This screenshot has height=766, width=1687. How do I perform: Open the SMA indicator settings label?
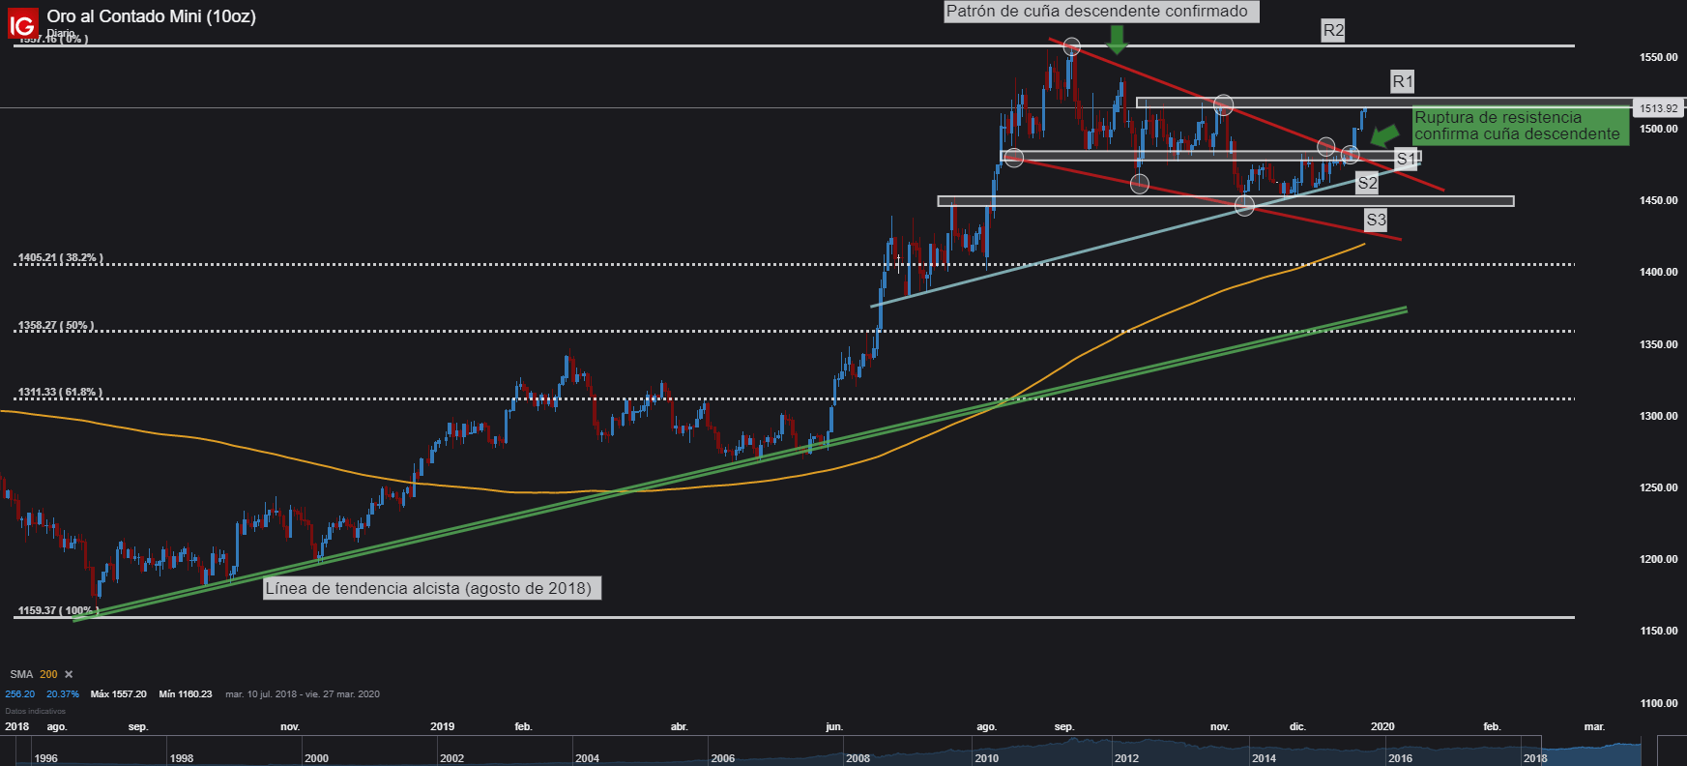coord(21,674)
